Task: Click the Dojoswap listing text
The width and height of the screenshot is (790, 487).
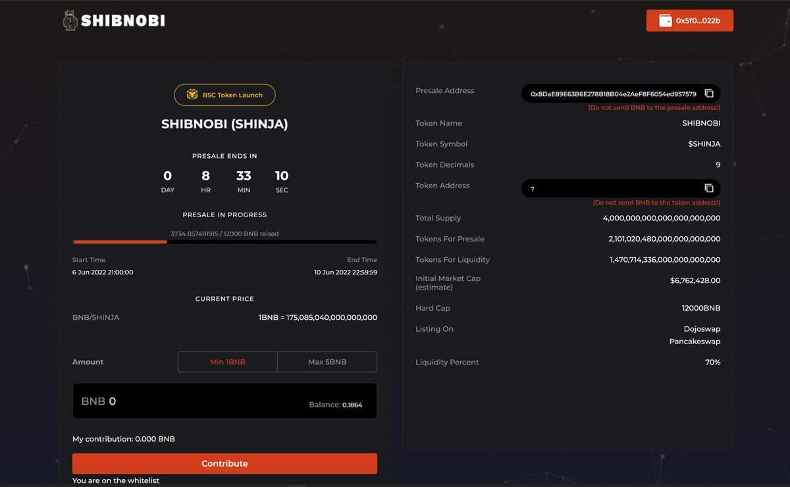Action: point(702,329)
